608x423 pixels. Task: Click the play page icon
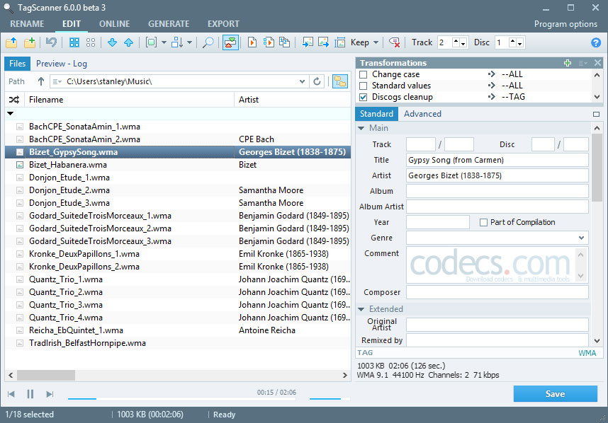[252, 42]
